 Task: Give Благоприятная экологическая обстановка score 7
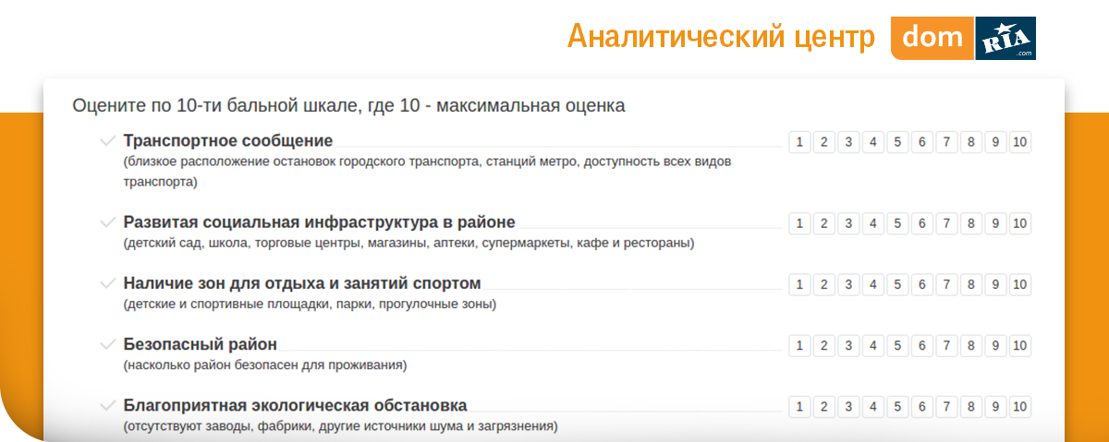(x=945, y=407)
